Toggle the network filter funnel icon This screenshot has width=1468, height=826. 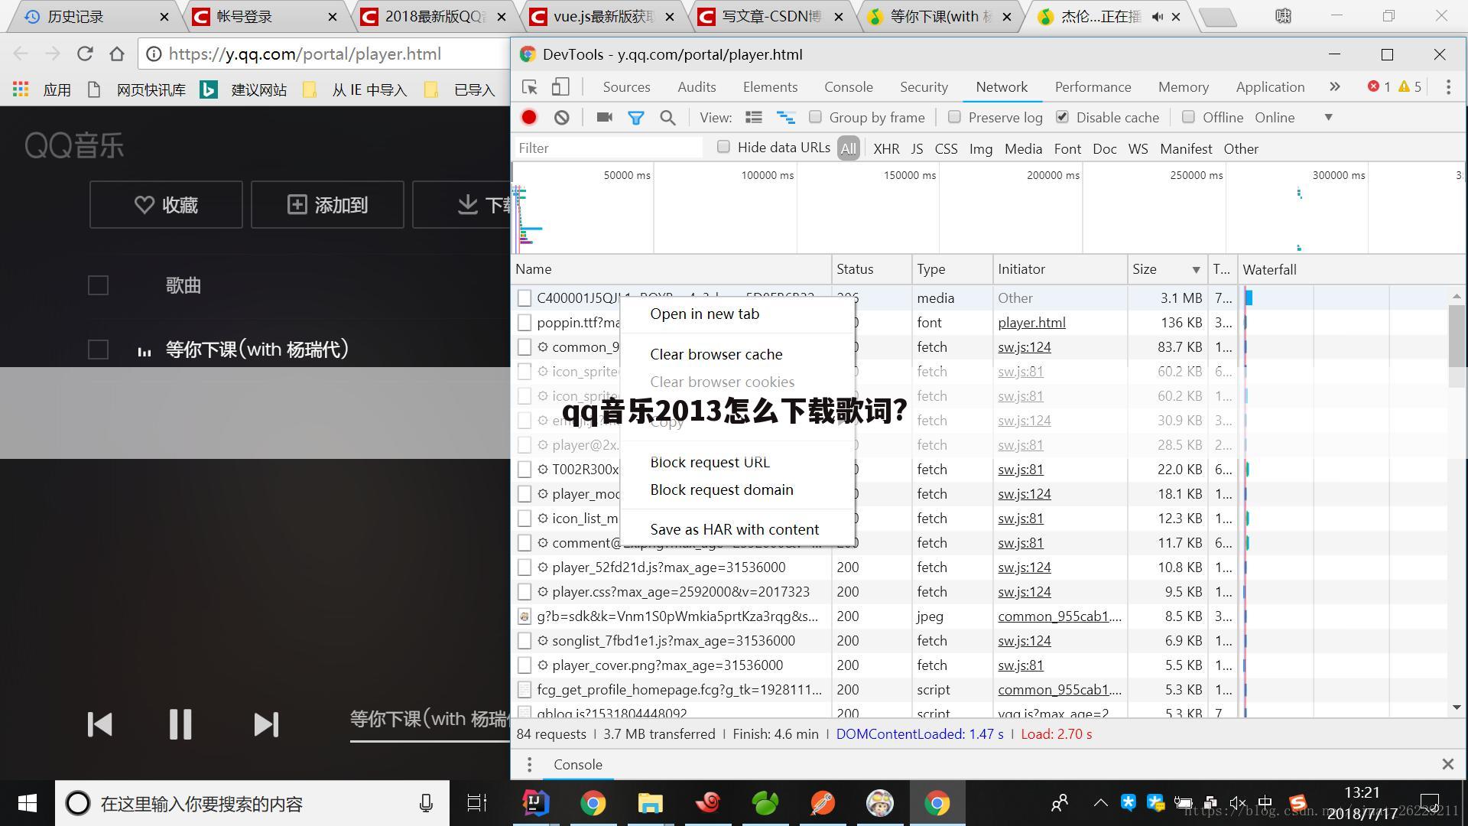tap(635, 118)
